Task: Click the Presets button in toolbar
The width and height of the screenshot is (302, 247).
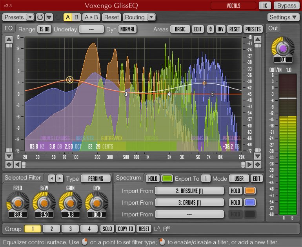Action: point(14,17)
